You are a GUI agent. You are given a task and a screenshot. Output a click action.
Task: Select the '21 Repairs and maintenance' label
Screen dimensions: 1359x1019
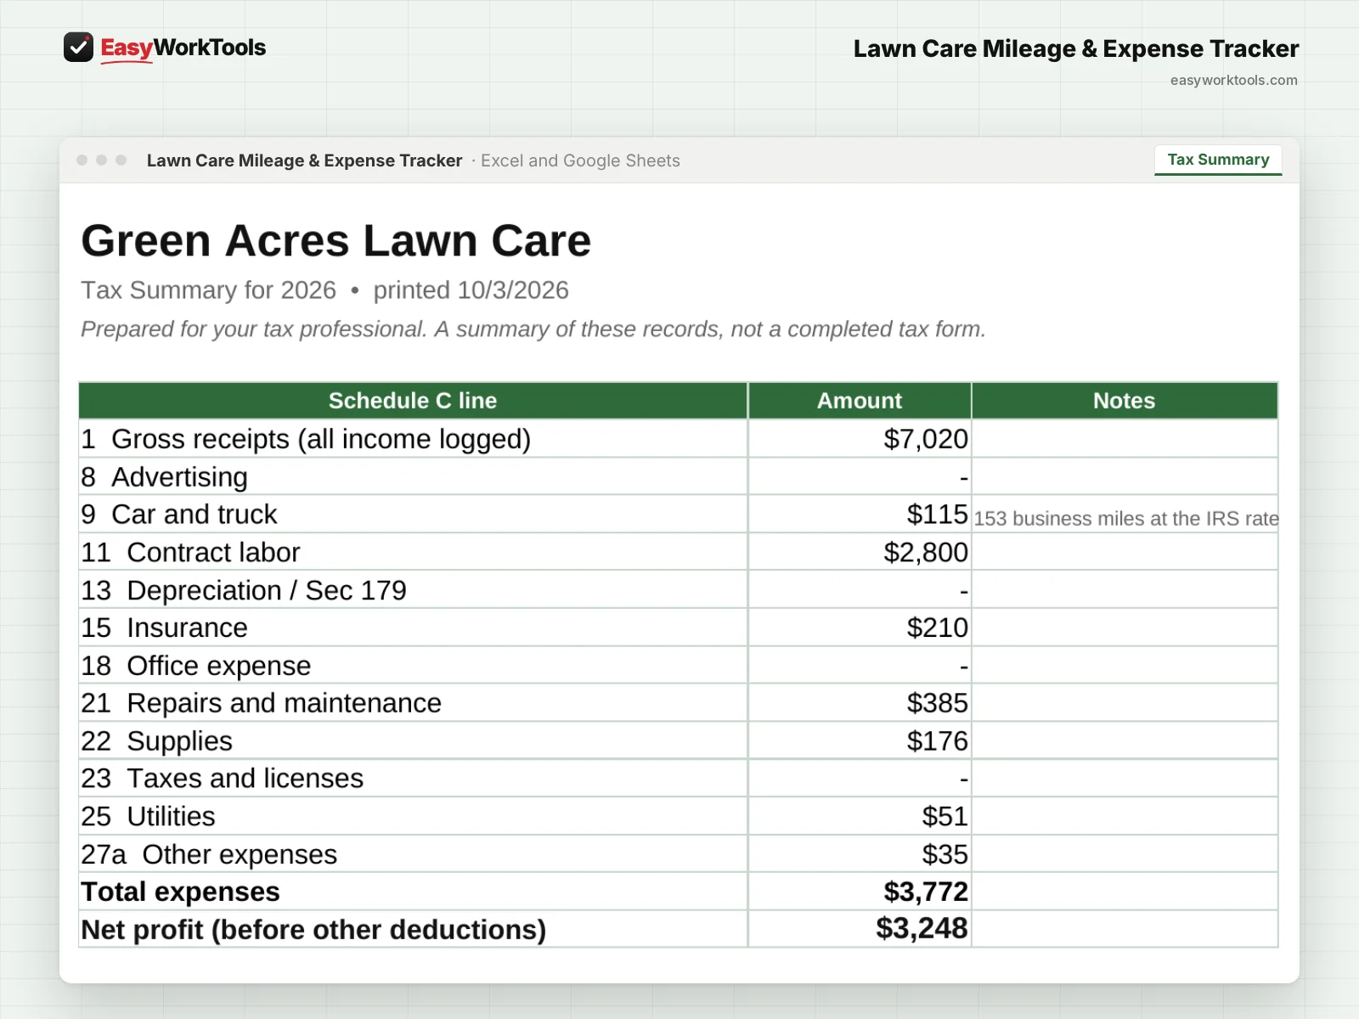[261, 703]
